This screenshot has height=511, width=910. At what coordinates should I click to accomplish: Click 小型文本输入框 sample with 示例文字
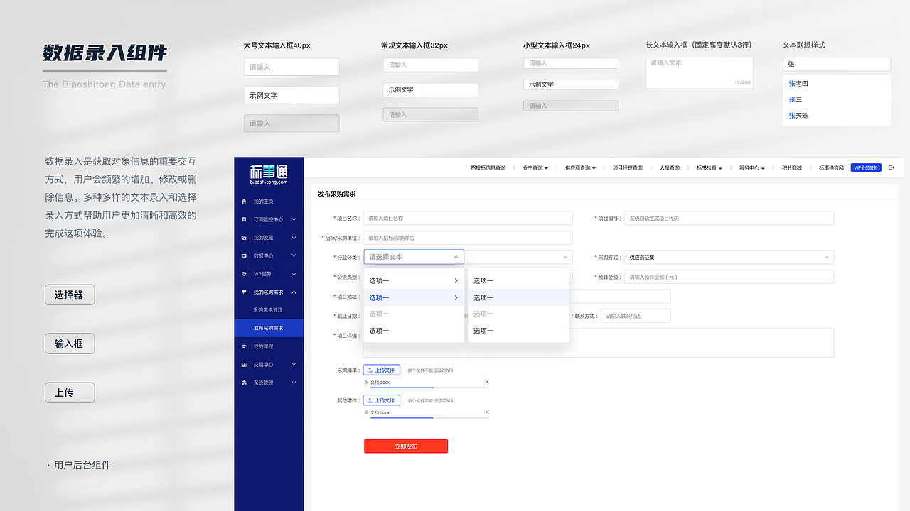(571, 84)
